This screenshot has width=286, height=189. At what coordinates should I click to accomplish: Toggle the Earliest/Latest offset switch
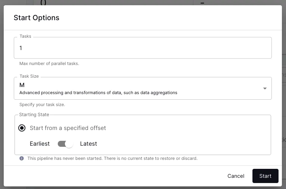(66, 144)
